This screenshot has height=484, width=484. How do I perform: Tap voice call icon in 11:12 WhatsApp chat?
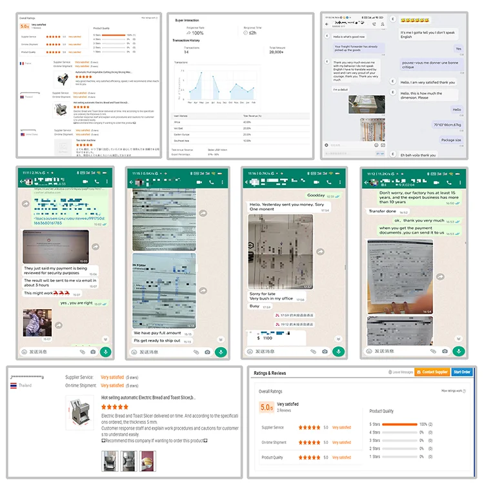pyautogui.click(x=449, y=183)
